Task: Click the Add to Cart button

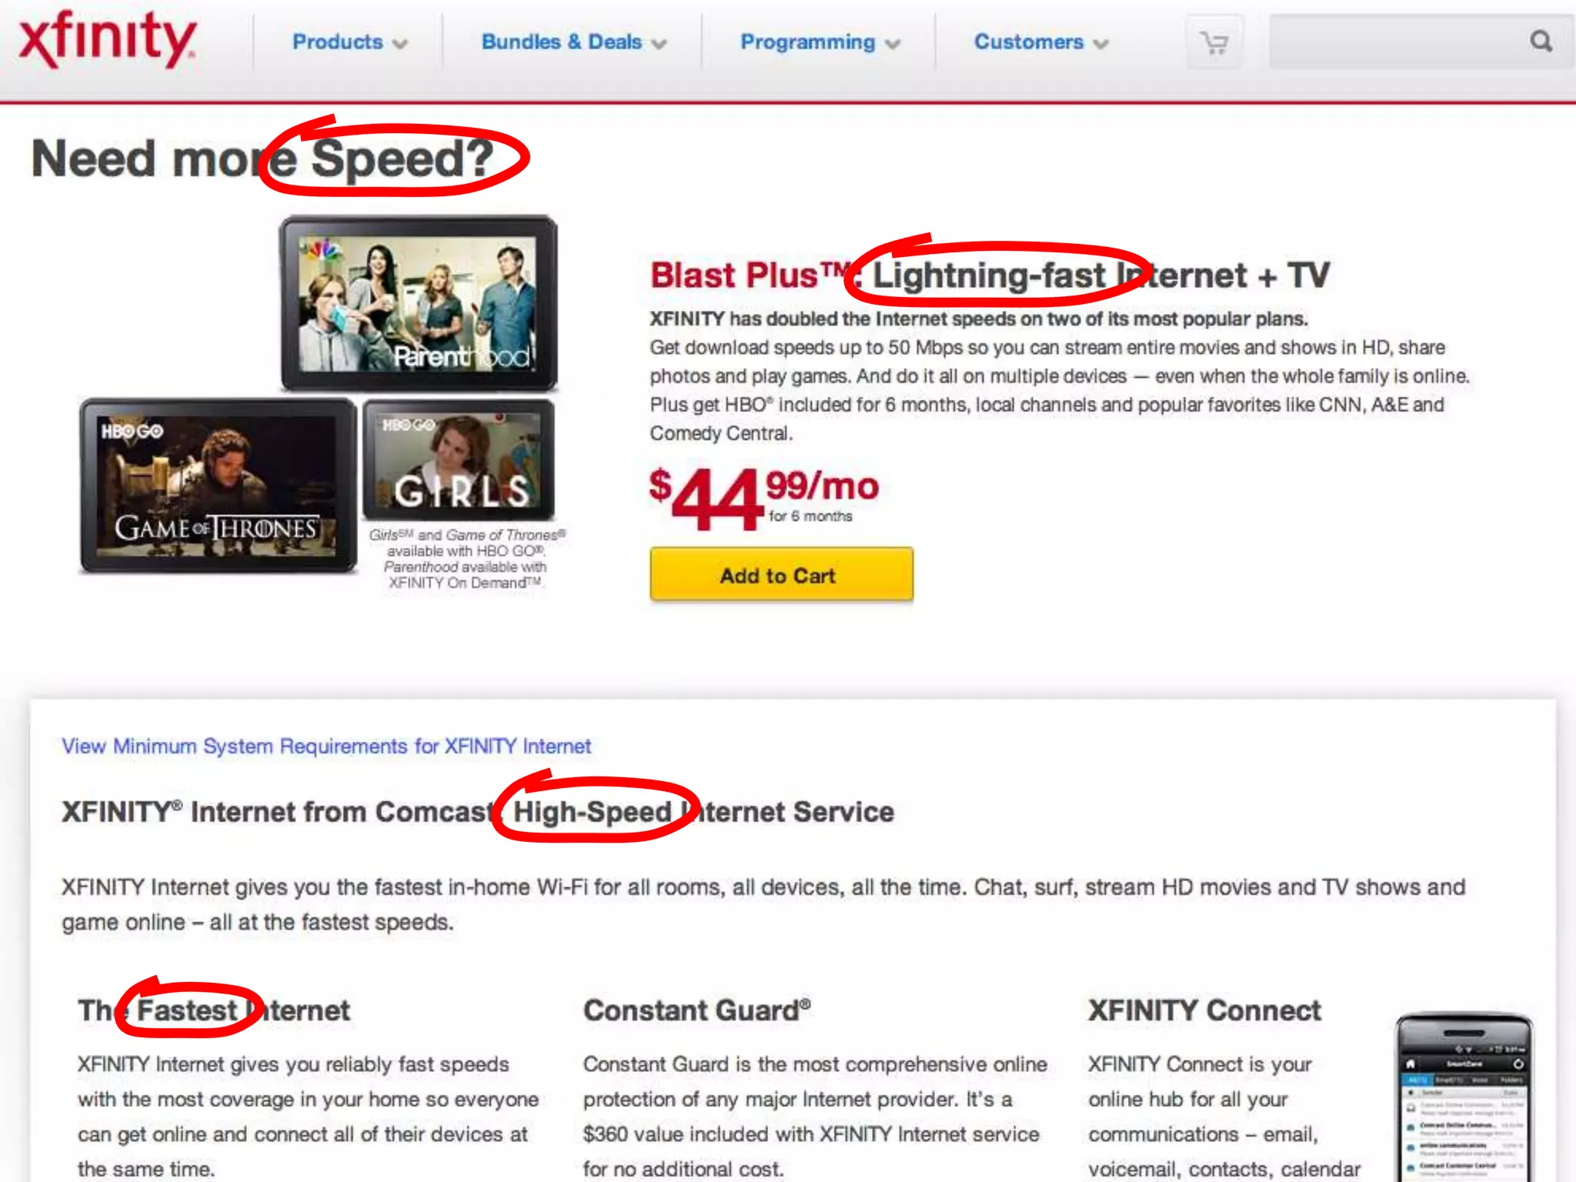Action: tap(781, 574)
